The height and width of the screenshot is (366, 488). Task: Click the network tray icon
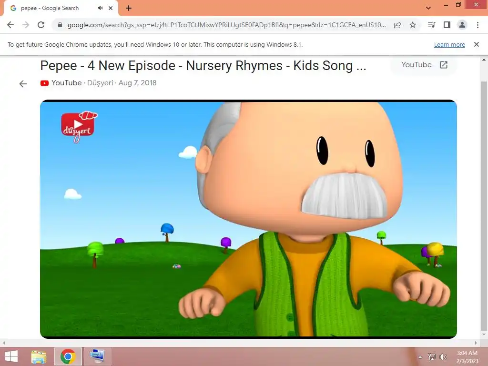[432, 356]
